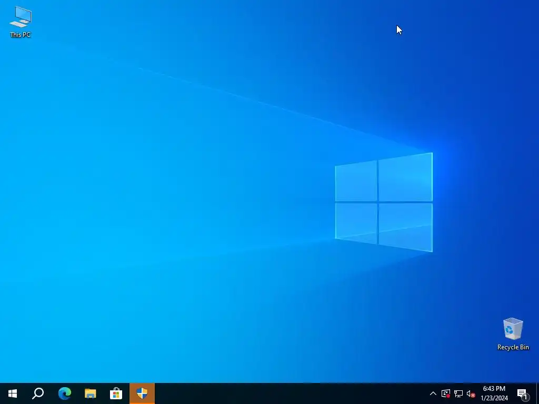Viewport: 539px width, 404px height.
Task: Open clock showing 6:43 PM
Action: point(494,393)
